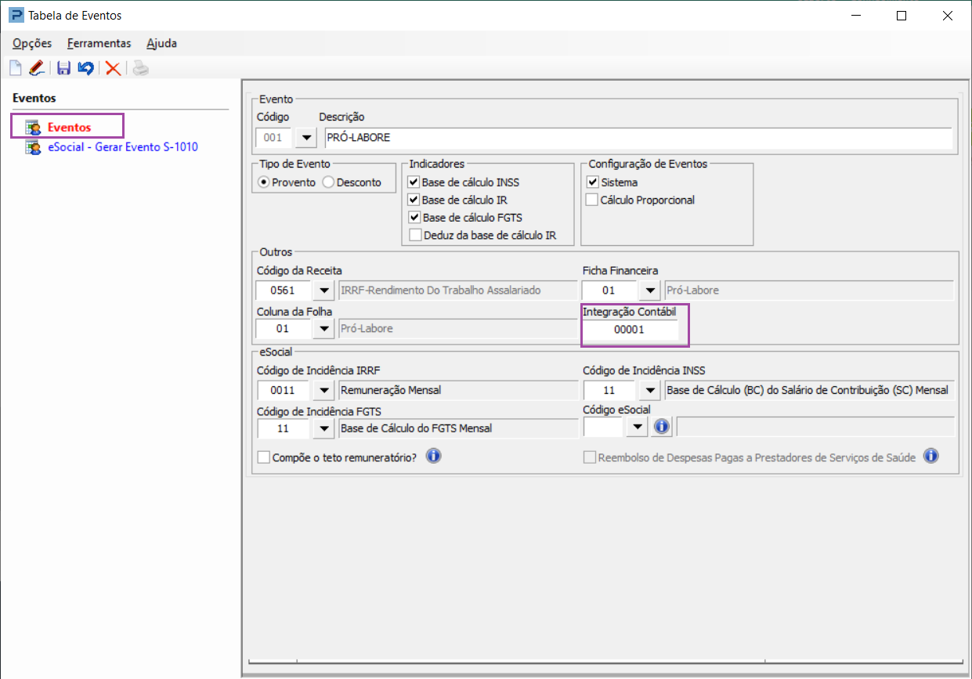Image resolution: width=972 pixels, height=679 pixels.
Task: Click 'Pró-Labore' next to Ficha Financeira
Action: tap(693, 291)
